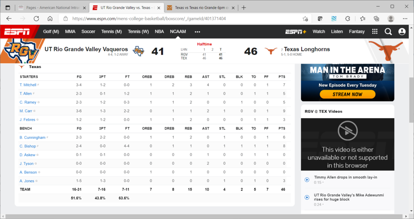The width and height of the screenshot is (414, 219).
Task: Open the user profile icon on ESPN
Action: coord(402,31)
